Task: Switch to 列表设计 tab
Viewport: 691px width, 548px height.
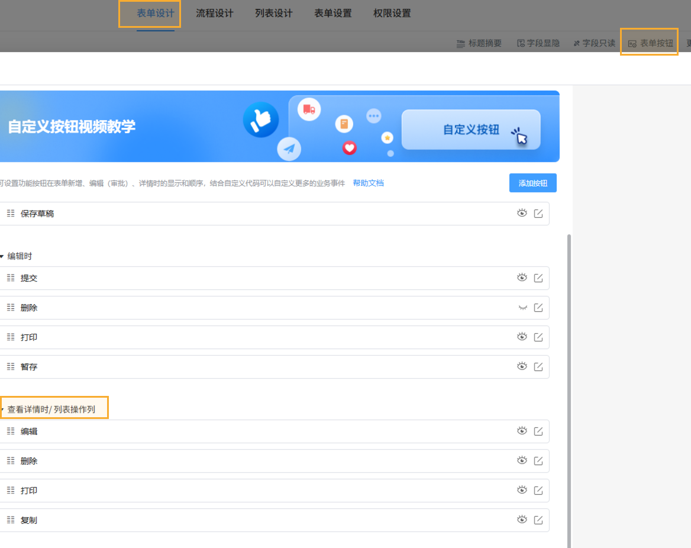Action: [274, 13]
